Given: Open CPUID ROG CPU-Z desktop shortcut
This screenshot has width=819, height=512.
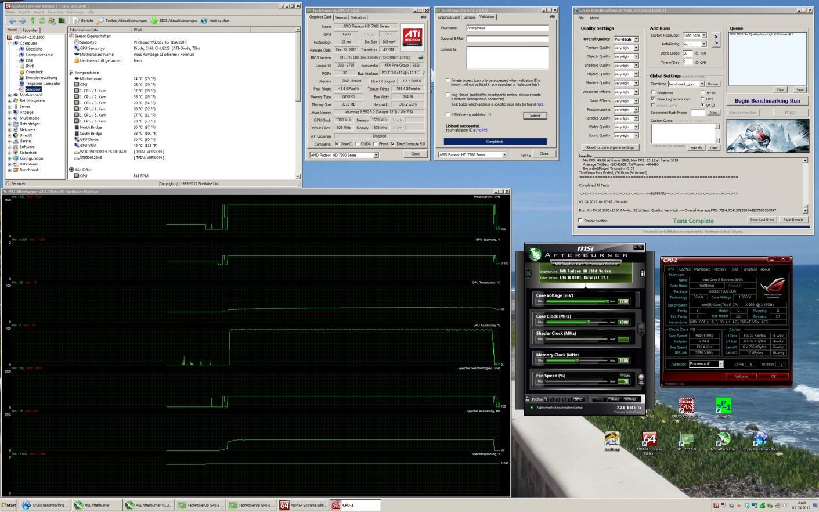Looking at the screenshot, I should click(x=686, y=408).
